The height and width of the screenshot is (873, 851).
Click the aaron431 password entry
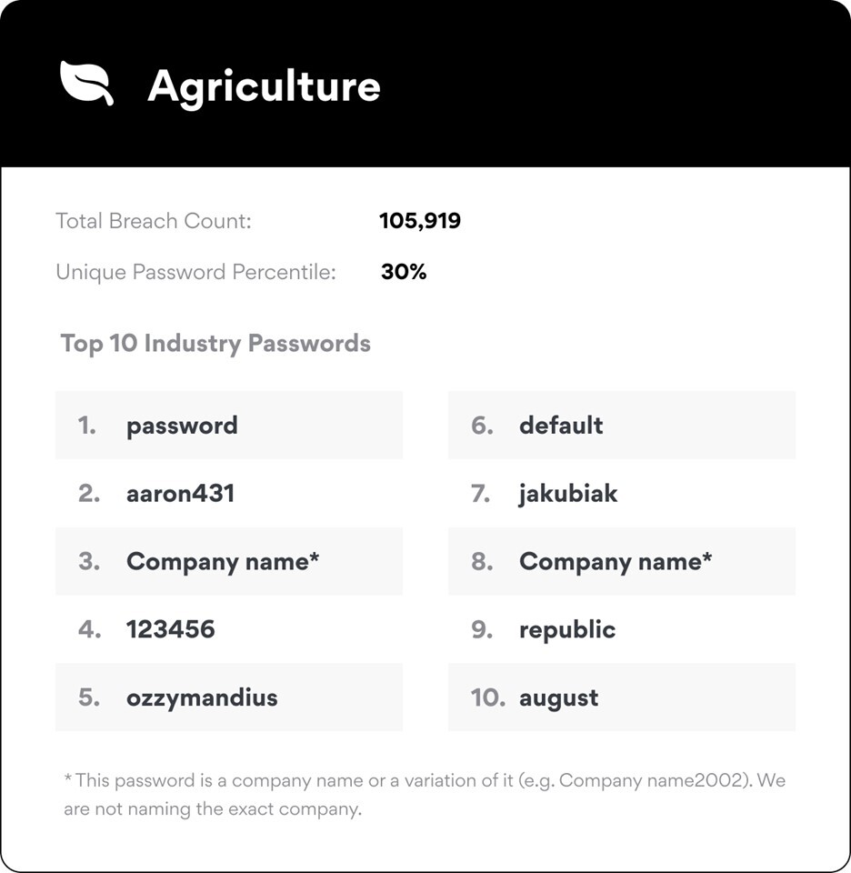click(x=229, y=493)
